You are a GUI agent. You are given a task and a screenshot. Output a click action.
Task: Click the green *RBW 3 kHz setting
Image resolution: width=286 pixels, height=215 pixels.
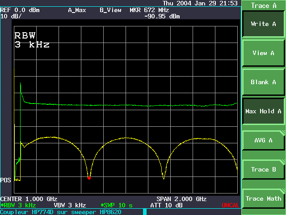point(18,205)
